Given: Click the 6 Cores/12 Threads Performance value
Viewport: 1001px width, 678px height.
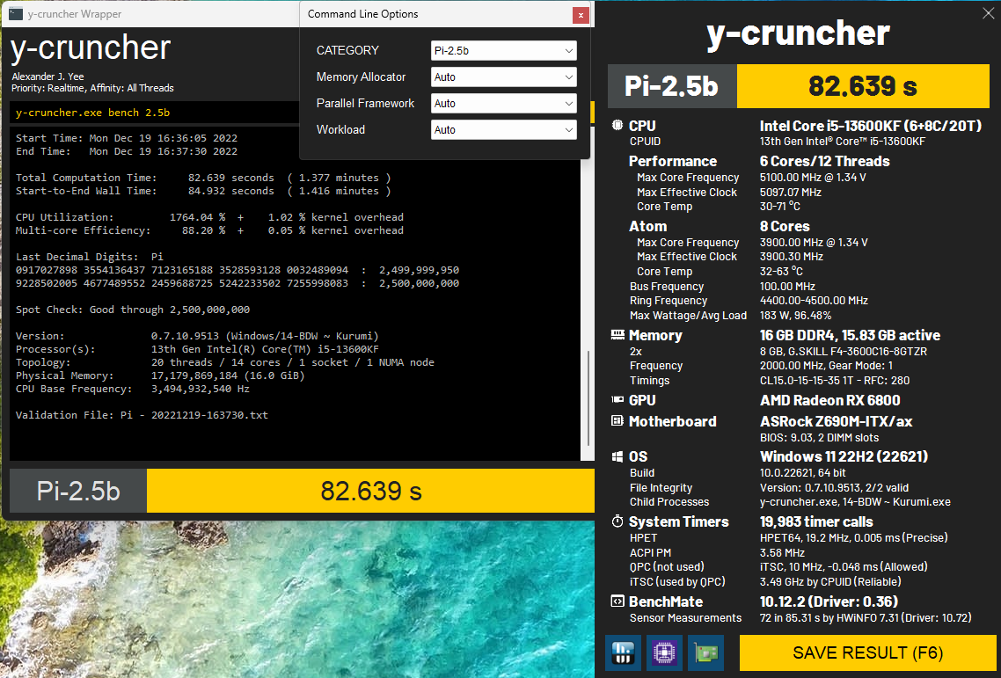Looking at the screenshot, I should (x=824, y=161).
